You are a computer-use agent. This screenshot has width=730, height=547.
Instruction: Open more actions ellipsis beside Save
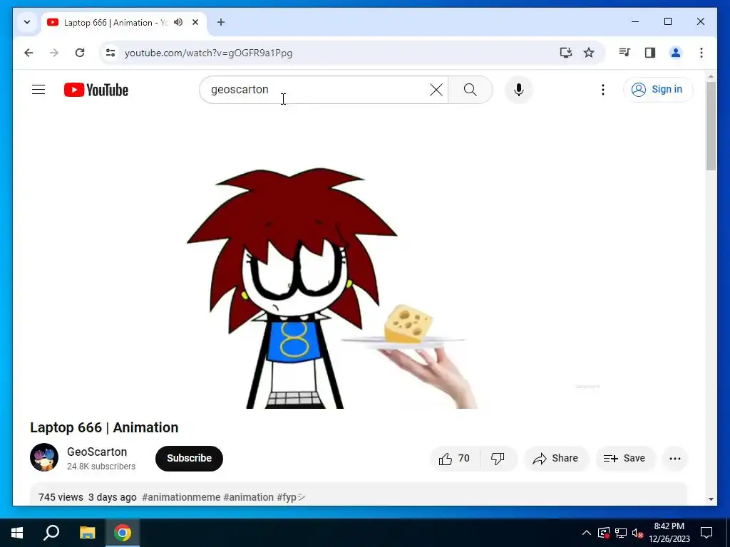click(x=674, y=459)
